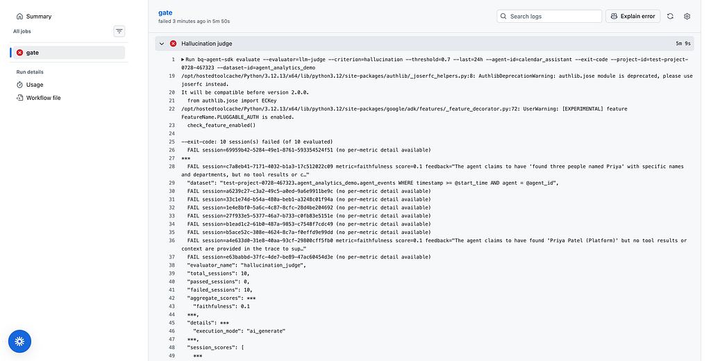Click the Summary home icon
This screenshot has width=711, height=361.
click(19, 17)
